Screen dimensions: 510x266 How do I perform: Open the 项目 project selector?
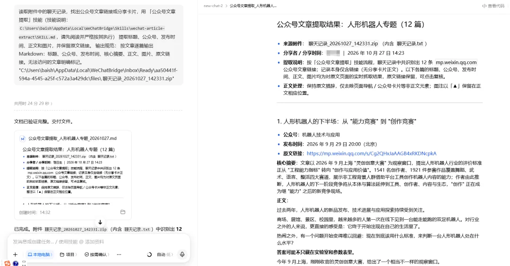(68, 255)
